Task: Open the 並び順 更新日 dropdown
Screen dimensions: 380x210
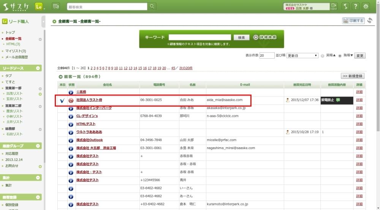Action: 302,56
